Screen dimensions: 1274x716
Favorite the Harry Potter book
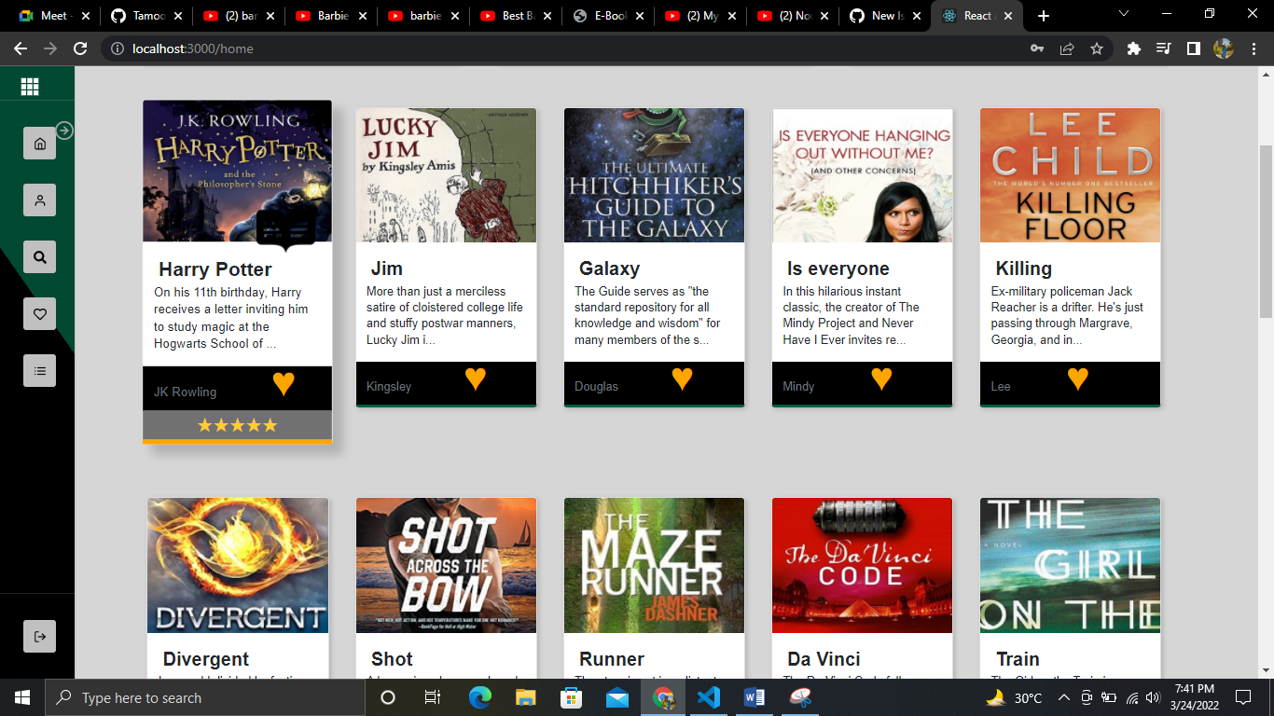pos(284,383)
